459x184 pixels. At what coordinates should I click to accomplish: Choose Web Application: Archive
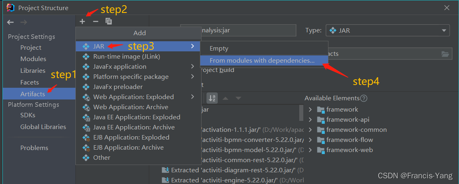(x=138, y=107)
